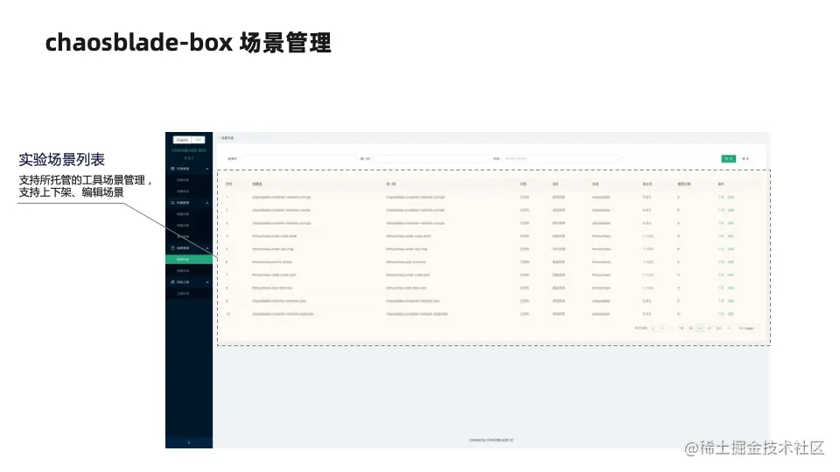Click the current highlighted page 20

tap(700, 329)
